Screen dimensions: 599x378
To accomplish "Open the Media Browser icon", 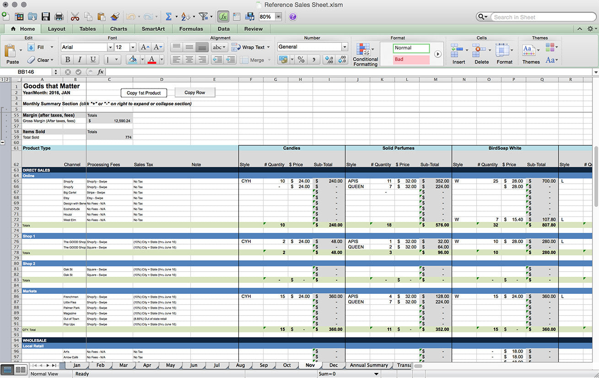I will click(x=250, y=16).
